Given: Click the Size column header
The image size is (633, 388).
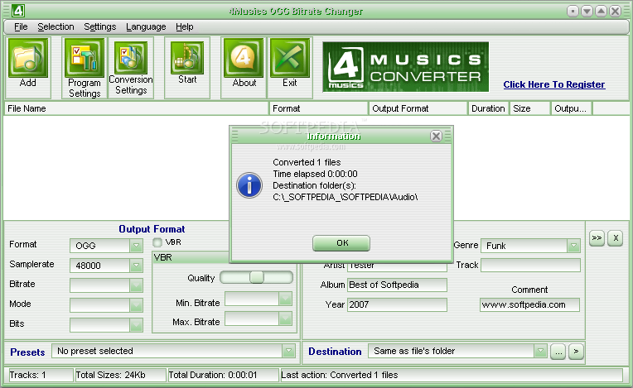Looking at the screenshot, I should coord(529,108).
